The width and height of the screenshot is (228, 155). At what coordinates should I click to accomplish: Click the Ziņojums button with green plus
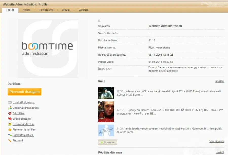pyautogui.click(x=108, y=142)
